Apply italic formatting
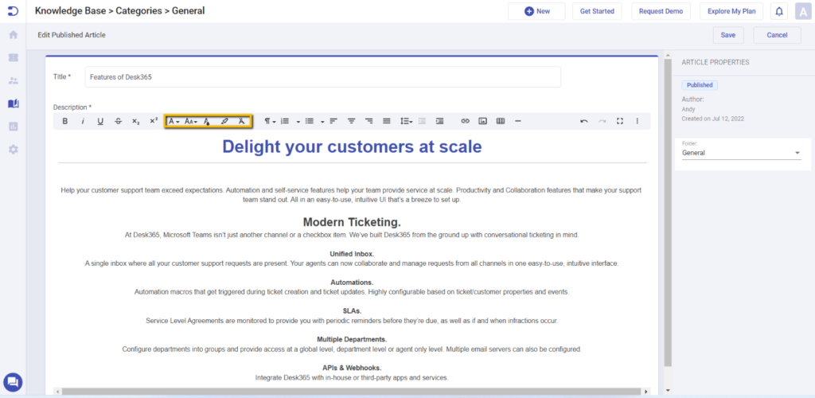 pos(82,121)
